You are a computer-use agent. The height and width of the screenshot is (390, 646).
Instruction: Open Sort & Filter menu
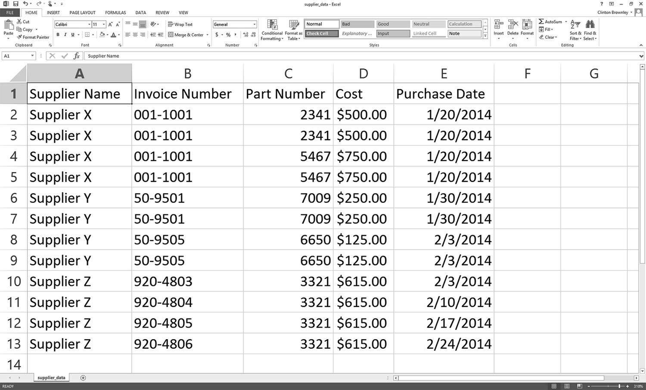(x=575, y=30)
